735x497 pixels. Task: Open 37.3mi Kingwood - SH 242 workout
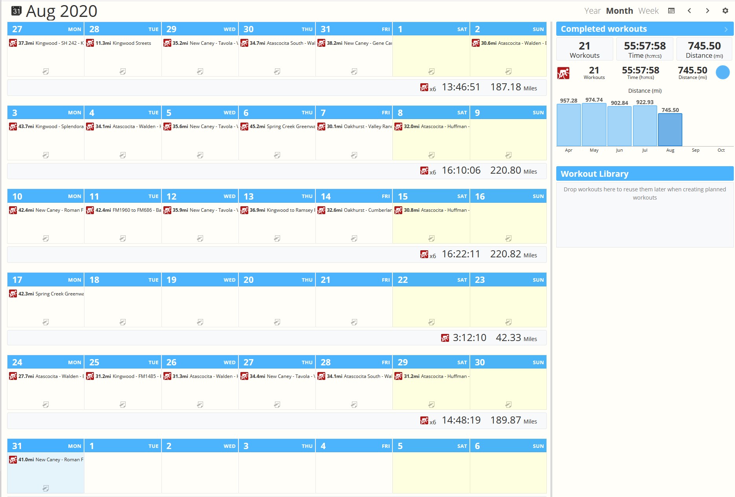pos(46,43)
